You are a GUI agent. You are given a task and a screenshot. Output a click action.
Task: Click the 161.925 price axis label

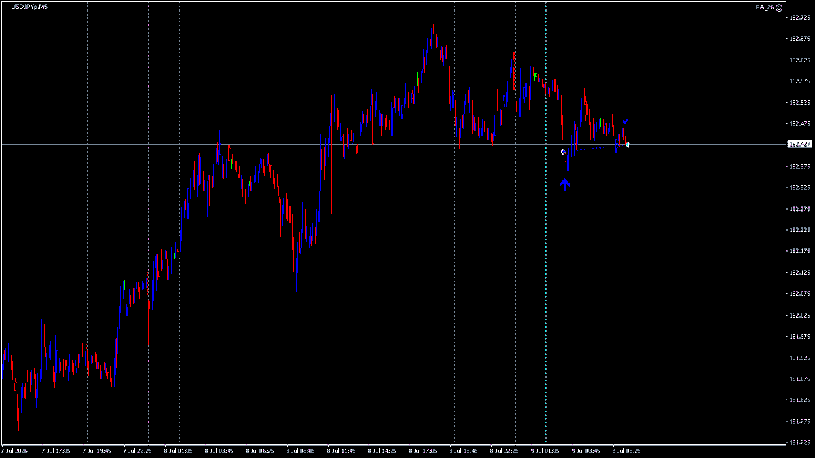click(x=799, y=358)
